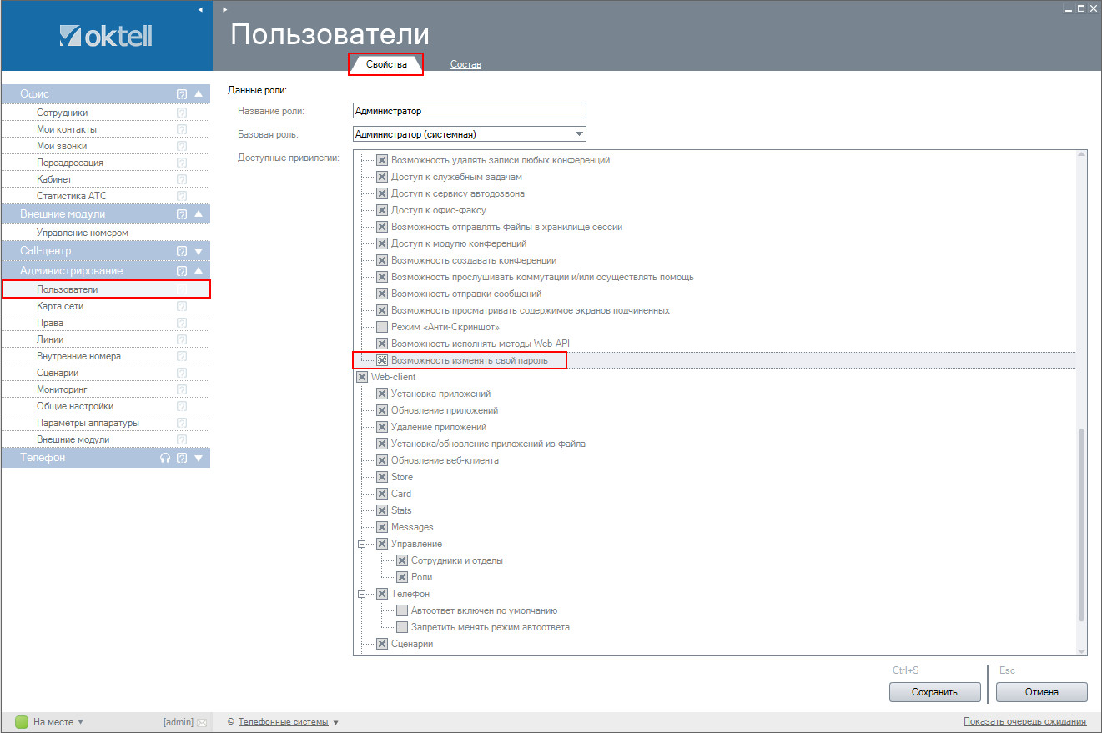Uncheck Доступ к офис-факсу privilege
Image resolution: width=1102 pixels, height=733 pixels.
pos(382,210)
